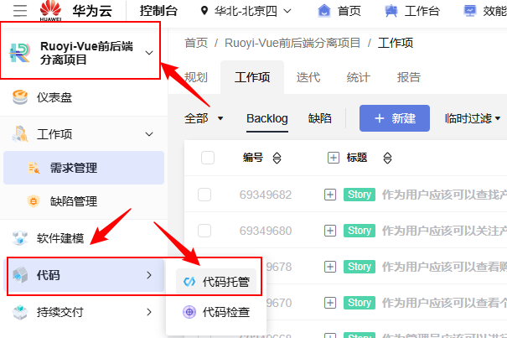
Task: Expand the Story row 查看购… plus icon
Action: click(330, 267)
